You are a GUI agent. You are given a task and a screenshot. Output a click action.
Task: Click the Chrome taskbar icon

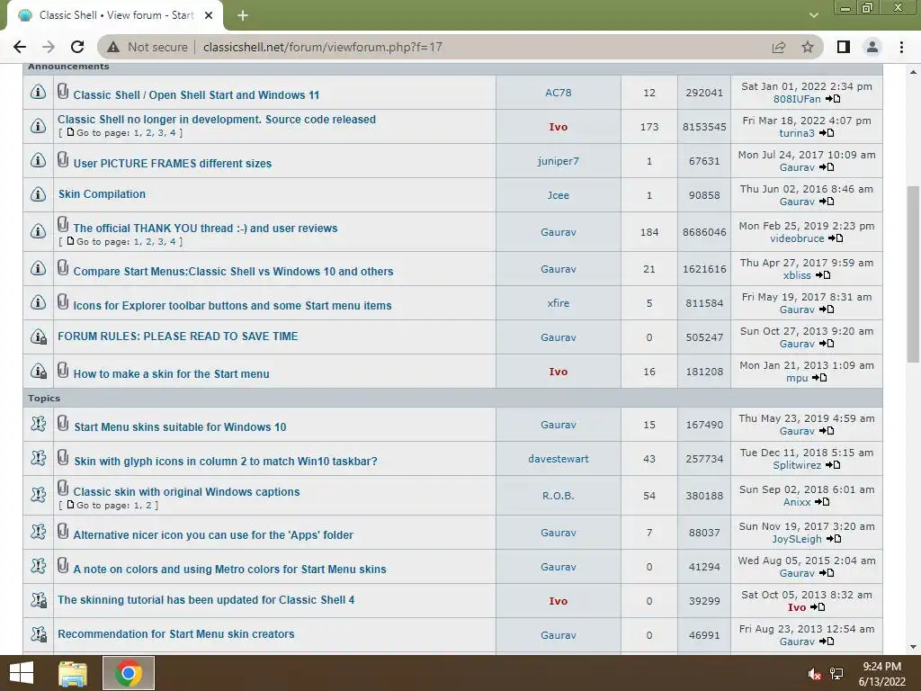coord(129,673)
